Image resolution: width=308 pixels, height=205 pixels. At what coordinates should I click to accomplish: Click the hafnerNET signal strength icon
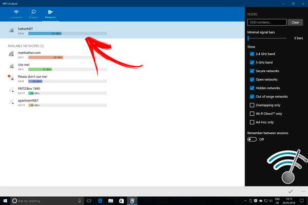click(11, 30)
